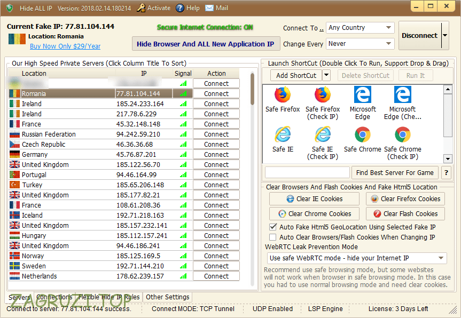Launch the Safe Chrome shortcut icon

(x=363, y=135)
